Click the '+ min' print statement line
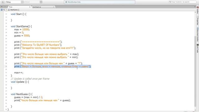Screen dimensions: 199x112 (46, 57)
